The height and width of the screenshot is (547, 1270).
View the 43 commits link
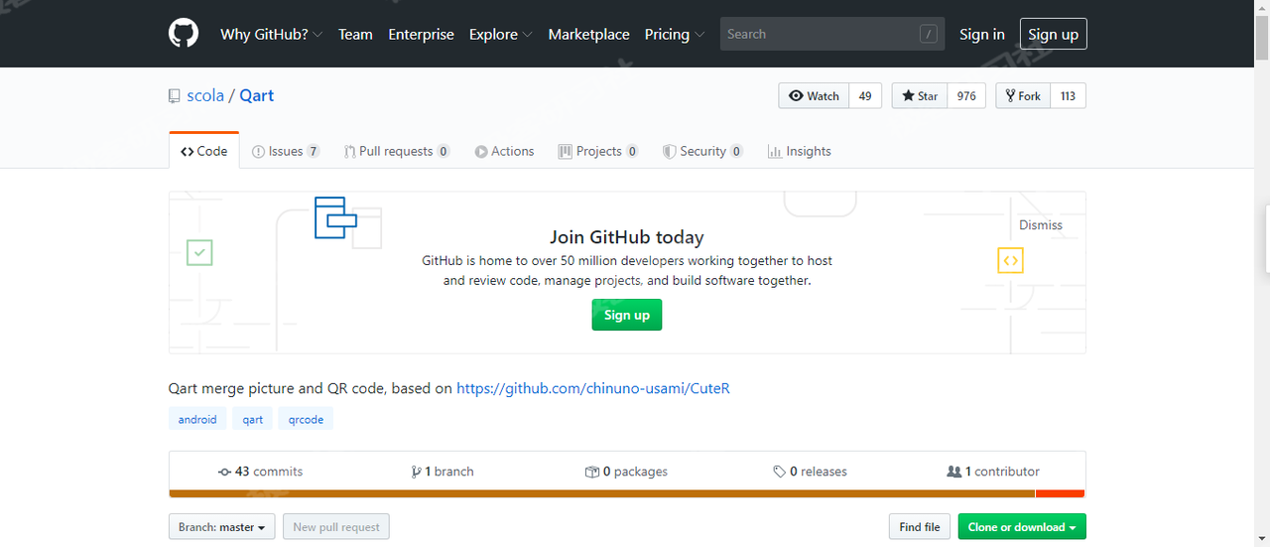[x=260, y=472]
